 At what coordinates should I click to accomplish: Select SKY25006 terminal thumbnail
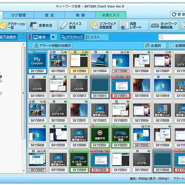[x=141, y=62]
